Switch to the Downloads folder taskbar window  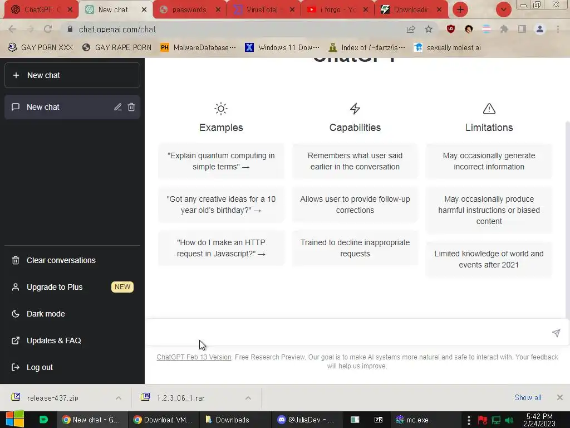tap(235, 420)
